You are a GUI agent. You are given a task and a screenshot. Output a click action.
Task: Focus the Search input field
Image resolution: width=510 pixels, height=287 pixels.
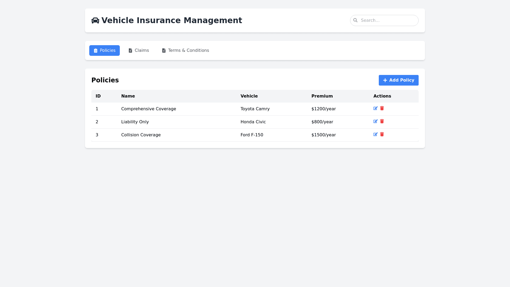click(x=388, y=20)
